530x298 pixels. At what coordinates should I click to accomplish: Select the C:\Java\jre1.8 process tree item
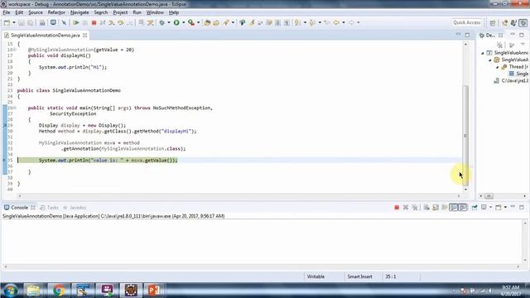tap(511, 81)
